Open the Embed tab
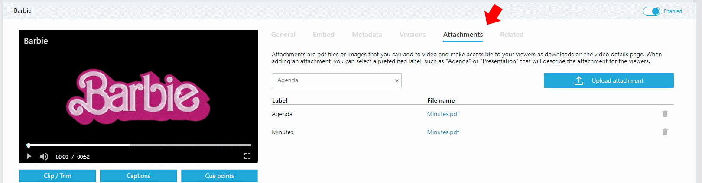The height and width of the screenshot is (183, 702). [324, 35]
